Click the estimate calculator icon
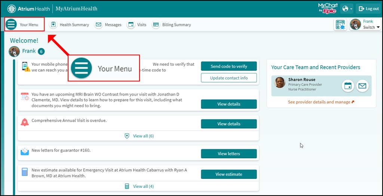Viewport: 383px width, 196px height. [25, 172]
